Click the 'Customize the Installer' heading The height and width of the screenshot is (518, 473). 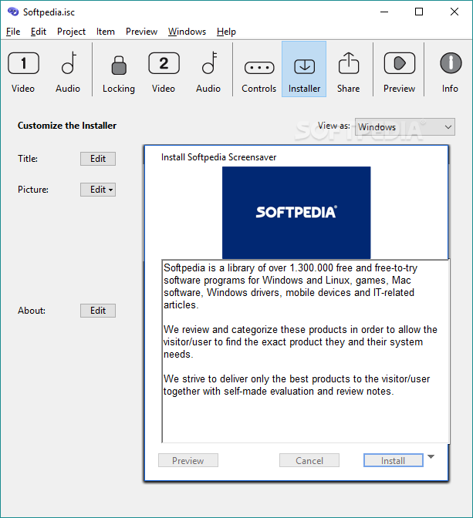(67, 126)
